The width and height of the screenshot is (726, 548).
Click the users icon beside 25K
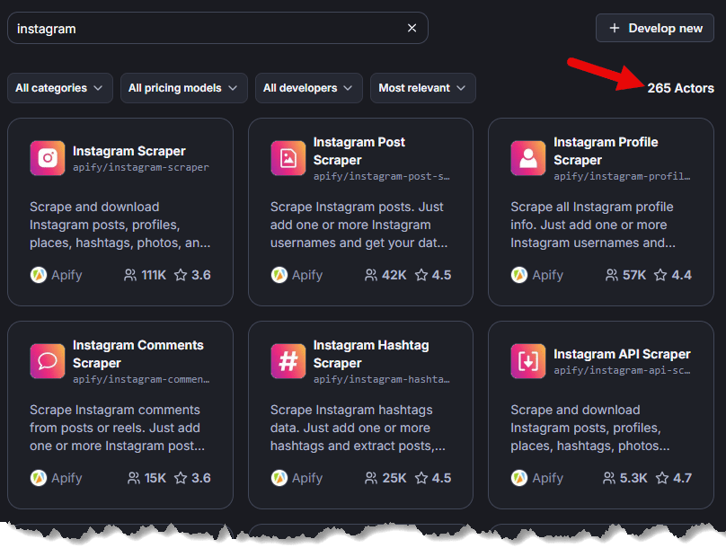371,478
